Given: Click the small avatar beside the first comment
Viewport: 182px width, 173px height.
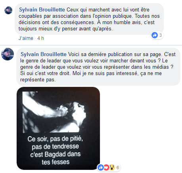Looking at the screenshot, I should [x=8, y=10].
